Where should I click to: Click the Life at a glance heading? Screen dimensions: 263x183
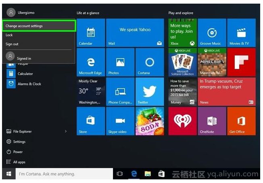(88, 13)
